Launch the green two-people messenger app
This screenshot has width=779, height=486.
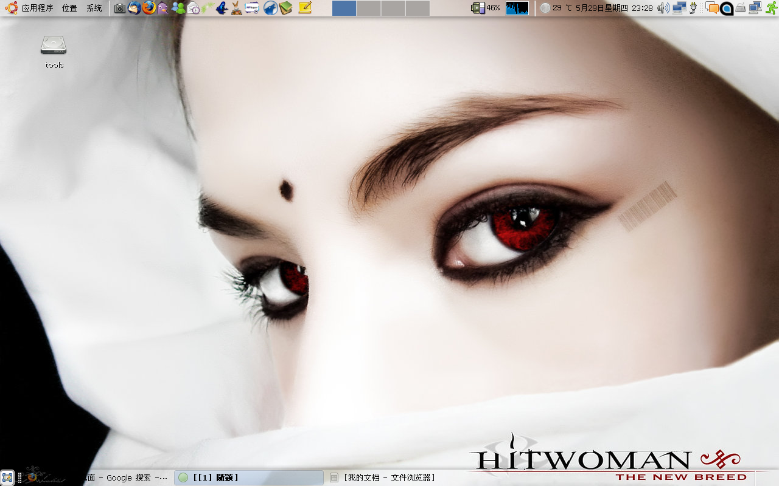point(178,8)
